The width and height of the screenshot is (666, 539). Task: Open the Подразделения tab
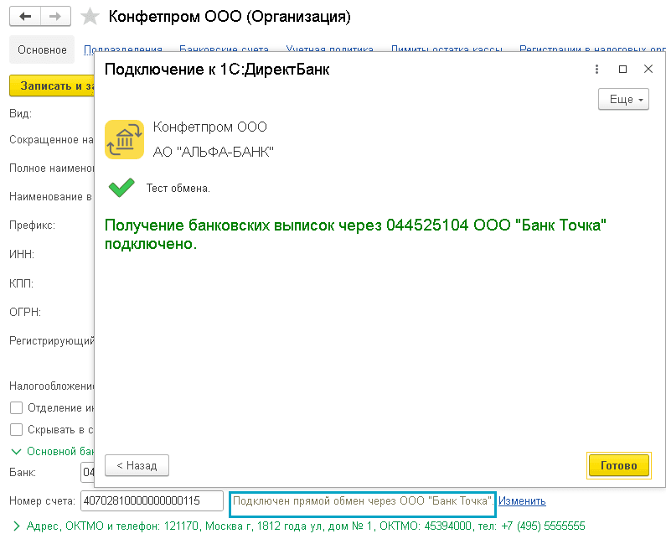point(123,49)
